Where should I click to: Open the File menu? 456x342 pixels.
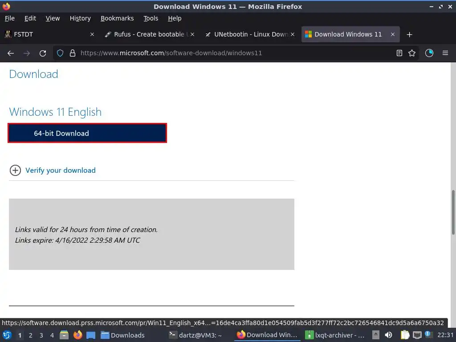coord(10,18)
